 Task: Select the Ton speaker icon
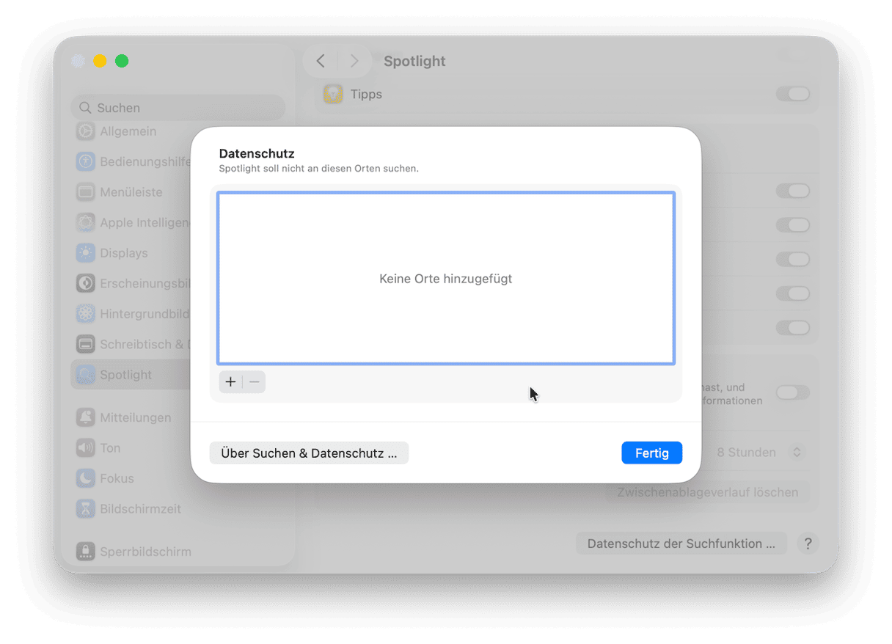click(x=86, y=448)
